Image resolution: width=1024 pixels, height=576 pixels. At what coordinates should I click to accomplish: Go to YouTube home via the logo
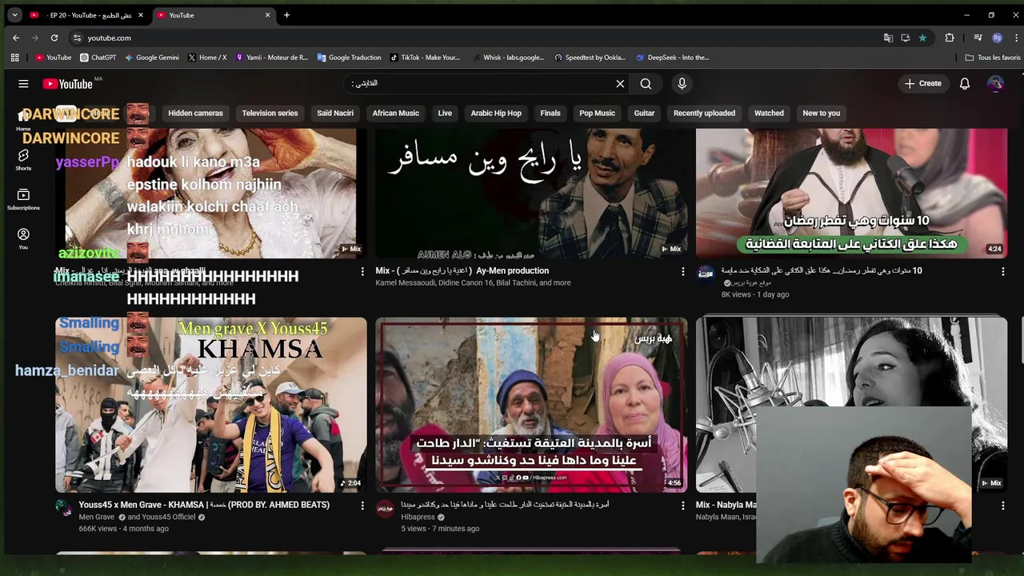pyautogui.click(x=68, y=83)
